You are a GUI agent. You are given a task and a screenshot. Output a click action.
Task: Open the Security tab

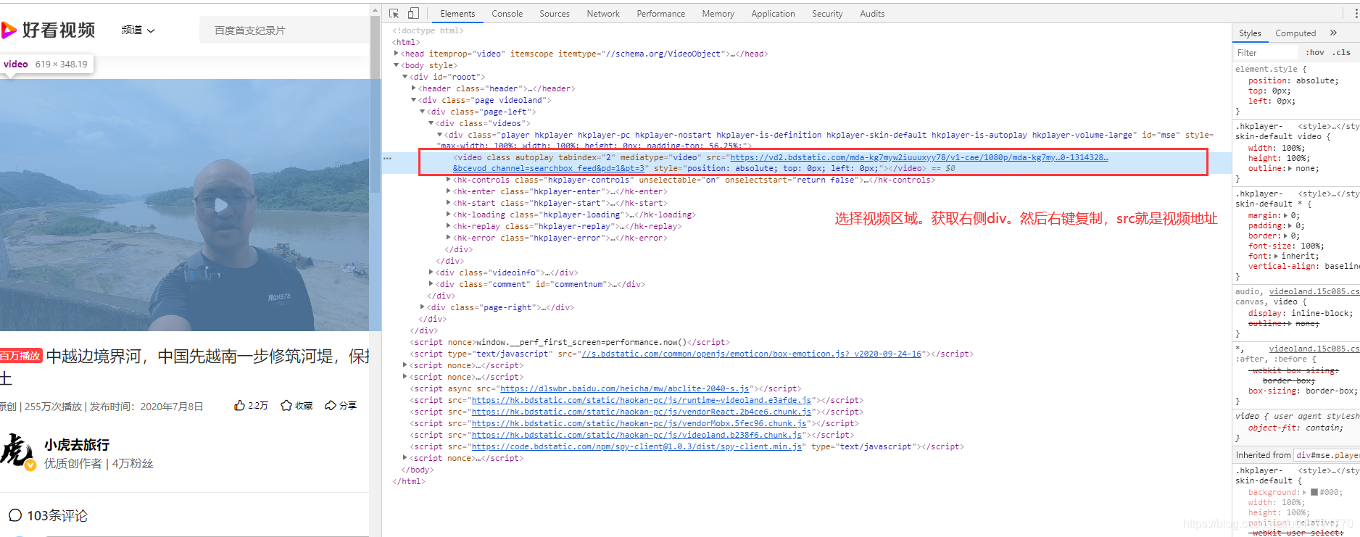(x=827, y=14)
